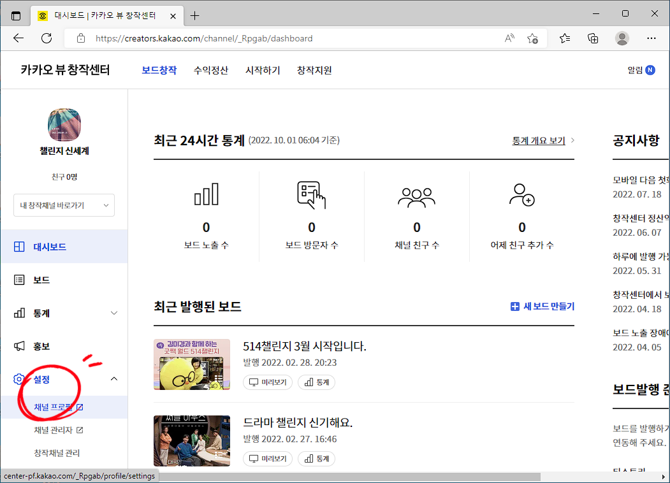Click 미리보기 button for 드라마 챌린지 board
670x483 pixels.
268,459
